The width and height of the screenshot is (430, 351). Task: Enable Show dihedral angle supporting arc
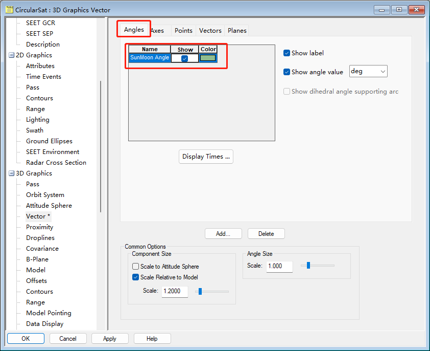(x=286, y=91)
